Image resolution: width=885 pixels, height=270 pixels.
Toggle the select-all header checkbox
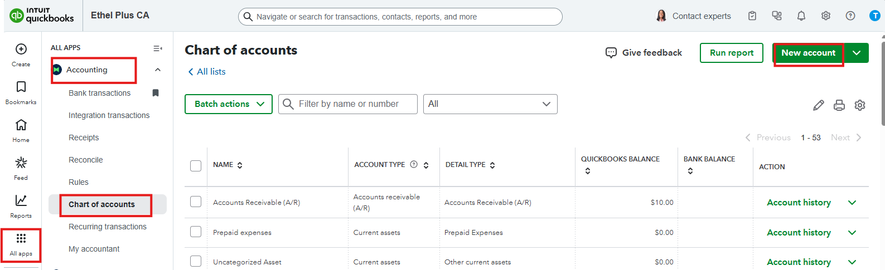(196, 166)
